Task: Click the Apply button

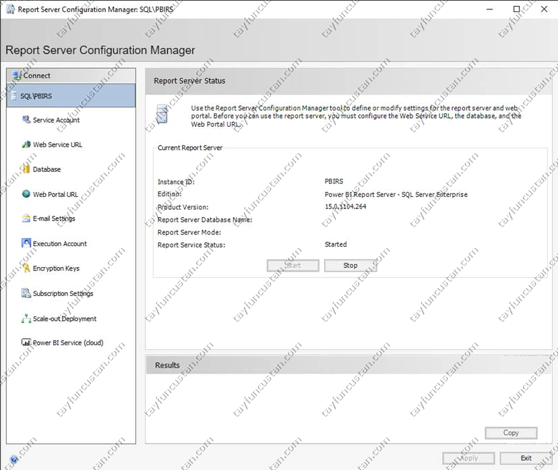Action: 468,459
